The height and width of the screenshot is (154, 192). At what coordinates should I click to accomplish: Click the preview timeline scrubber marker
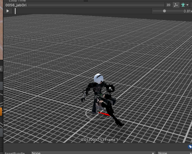click(15, 11)
